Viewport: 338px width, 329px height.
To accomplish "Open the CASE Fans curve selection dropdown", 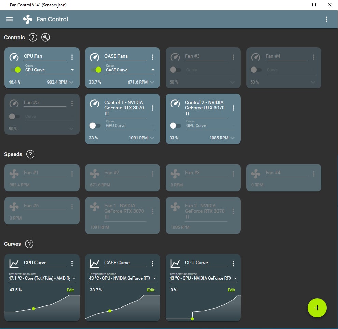I will tap(130, 70).
